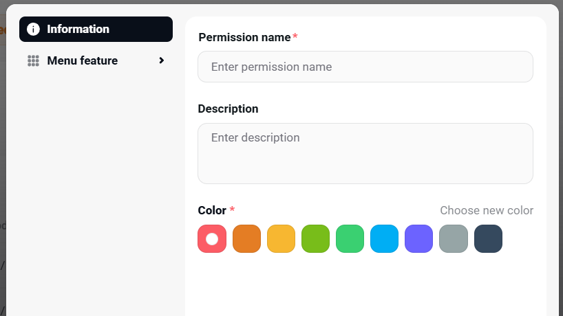Image resolution: width=563 pixels, height=316 pixels.
Task: Select the red color swatch with white dot
Action: pyautogui.click(x=212, y=238)
